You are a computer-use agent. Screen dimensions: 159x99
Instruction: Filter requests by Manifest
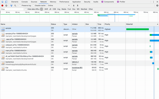tap(84, 9)
